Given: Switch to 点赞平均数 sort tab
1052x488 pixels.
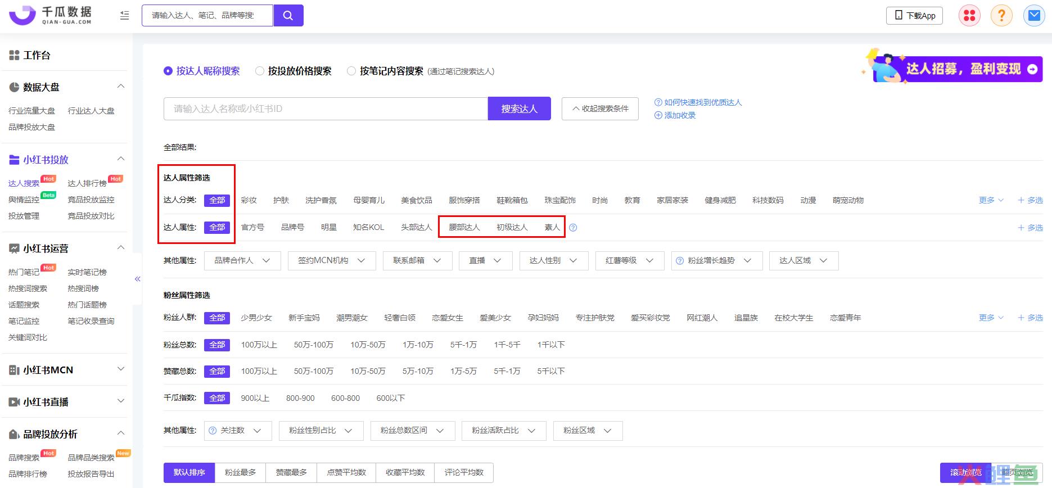Looking at the screenshot, I should click(346, 473).
